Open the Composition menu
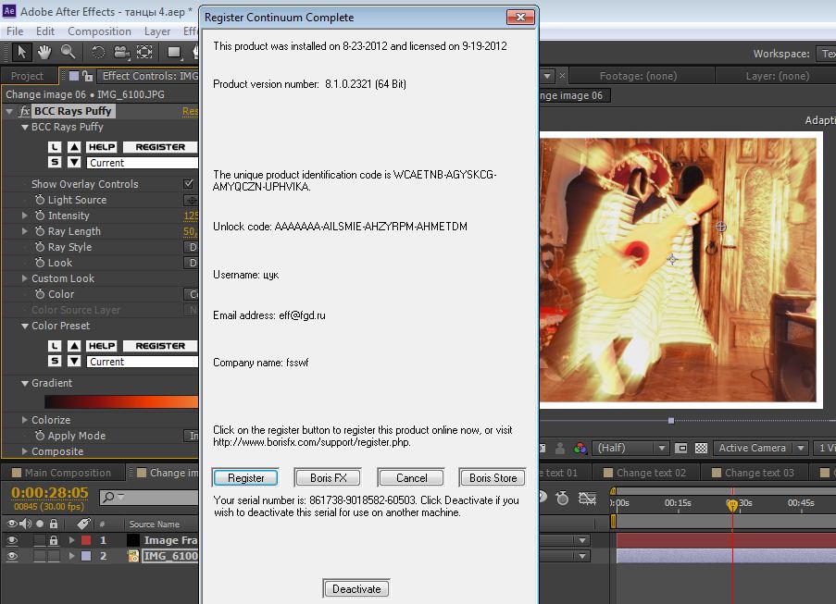 (x=99, y=31)
